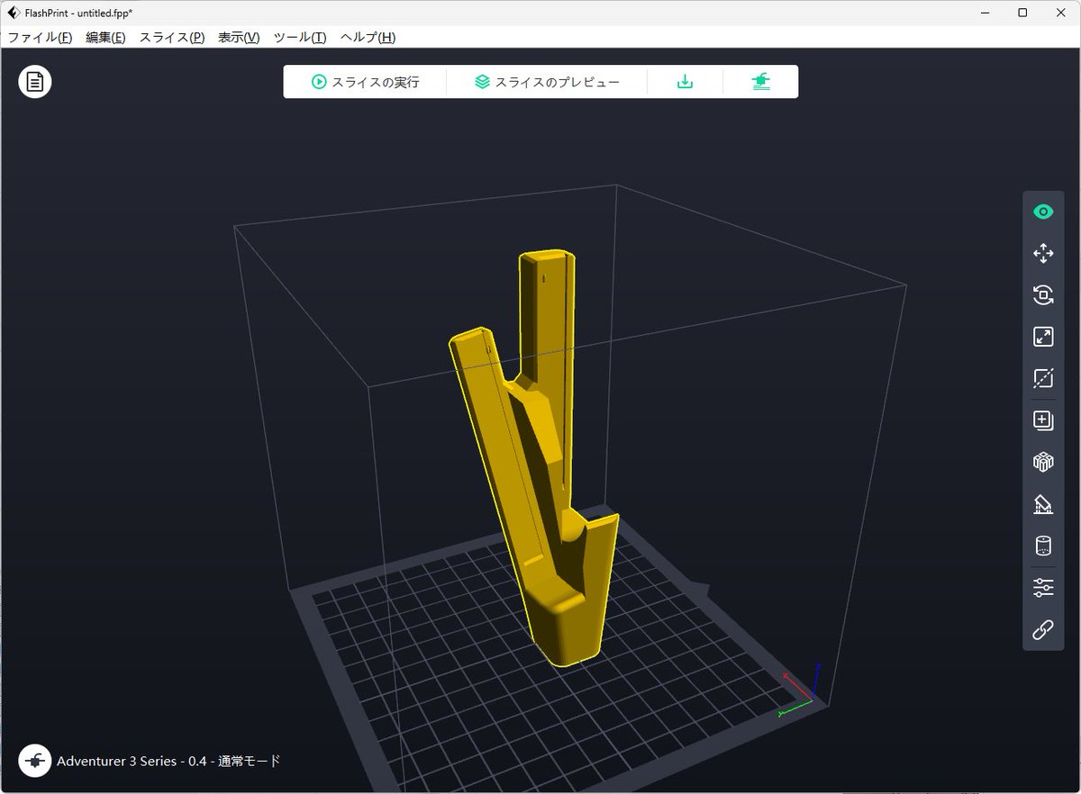Open the ヘルプ(H) menu
The image size is (1081, 794).
tap(368, 37)
